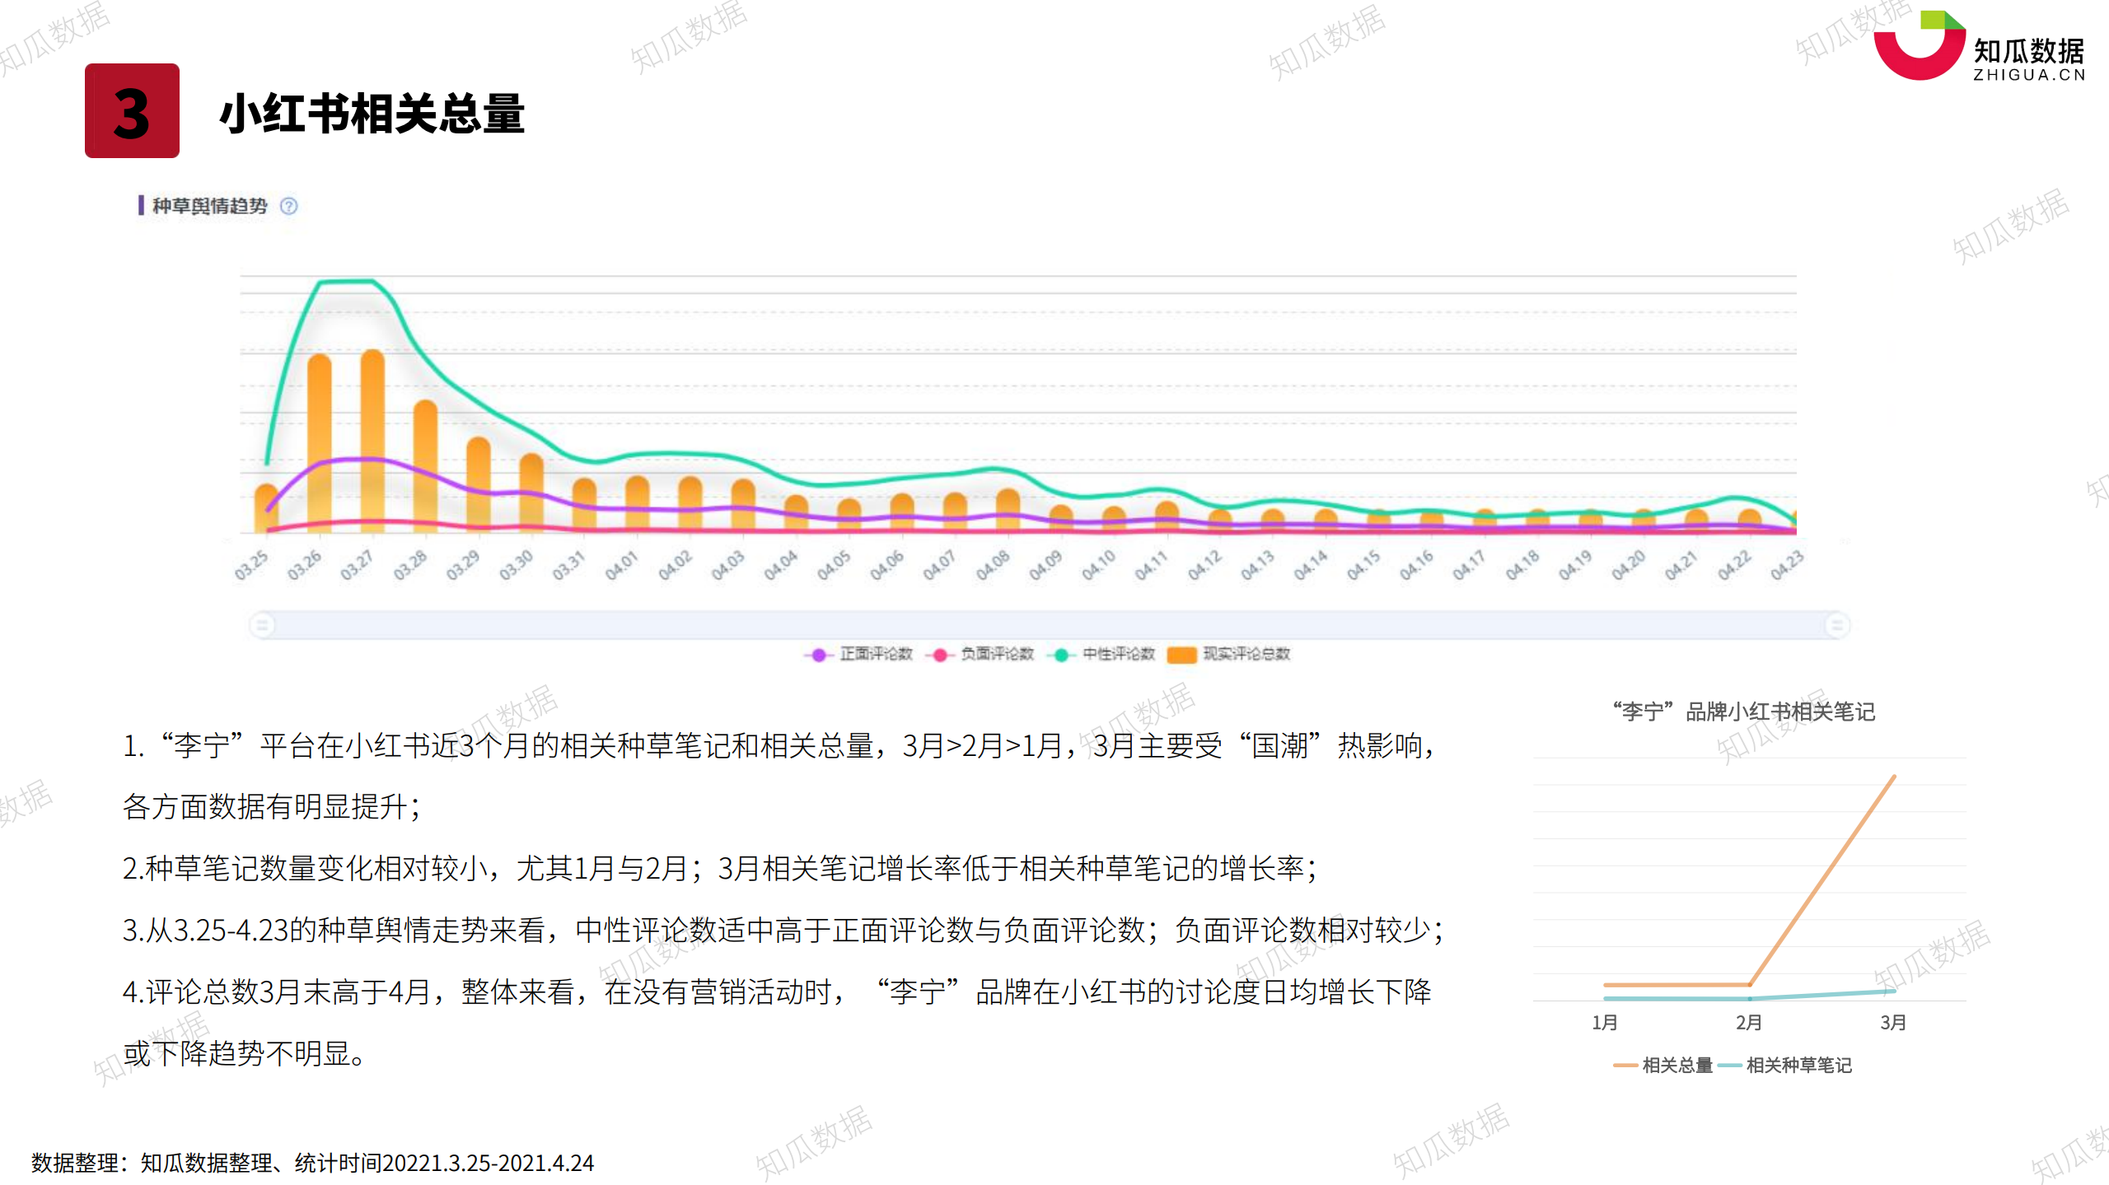Click right handle of chart range slider
The height and width of the screenshot is (1185, 2109).
(1836, 625)
